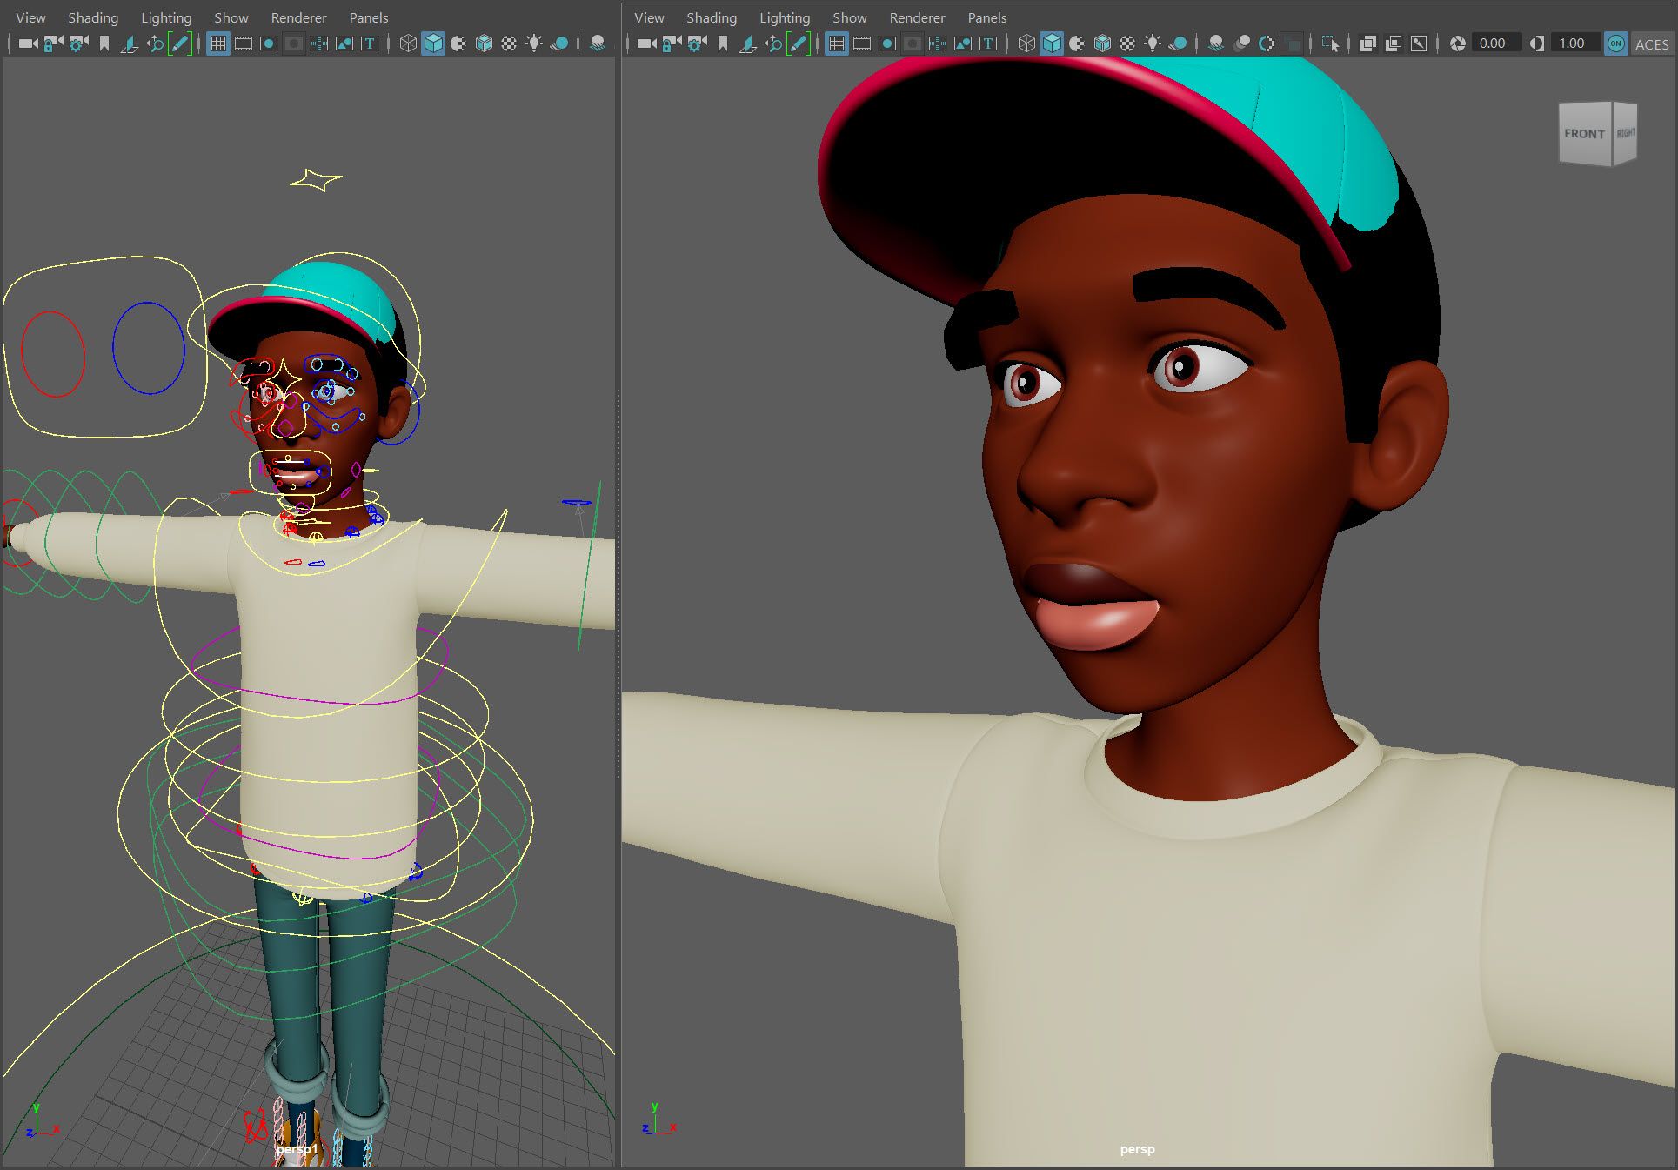Viewport: 1678px width, 1170px height.
Task: Open Camera Attributes icon in persp1 panel
Action: point(79,43)
